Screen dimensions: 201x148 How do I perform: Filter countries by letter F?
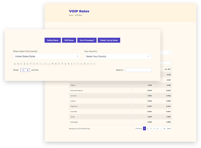31,64
